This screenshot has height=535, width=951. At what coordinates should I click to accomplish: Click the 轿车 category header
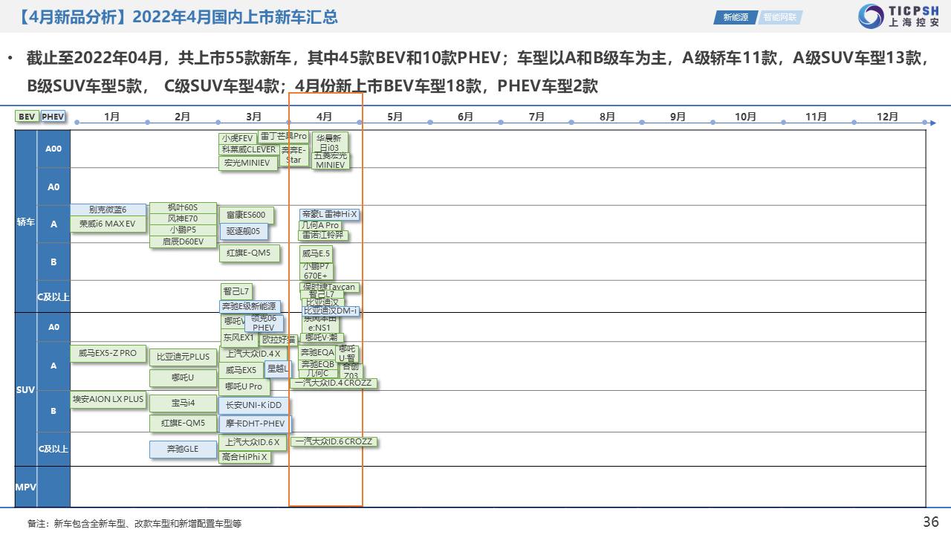(25, 221)
